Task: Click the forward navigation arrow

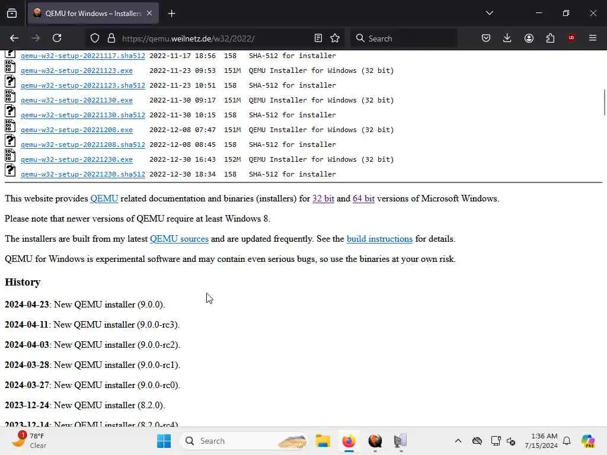Action: 35,38
